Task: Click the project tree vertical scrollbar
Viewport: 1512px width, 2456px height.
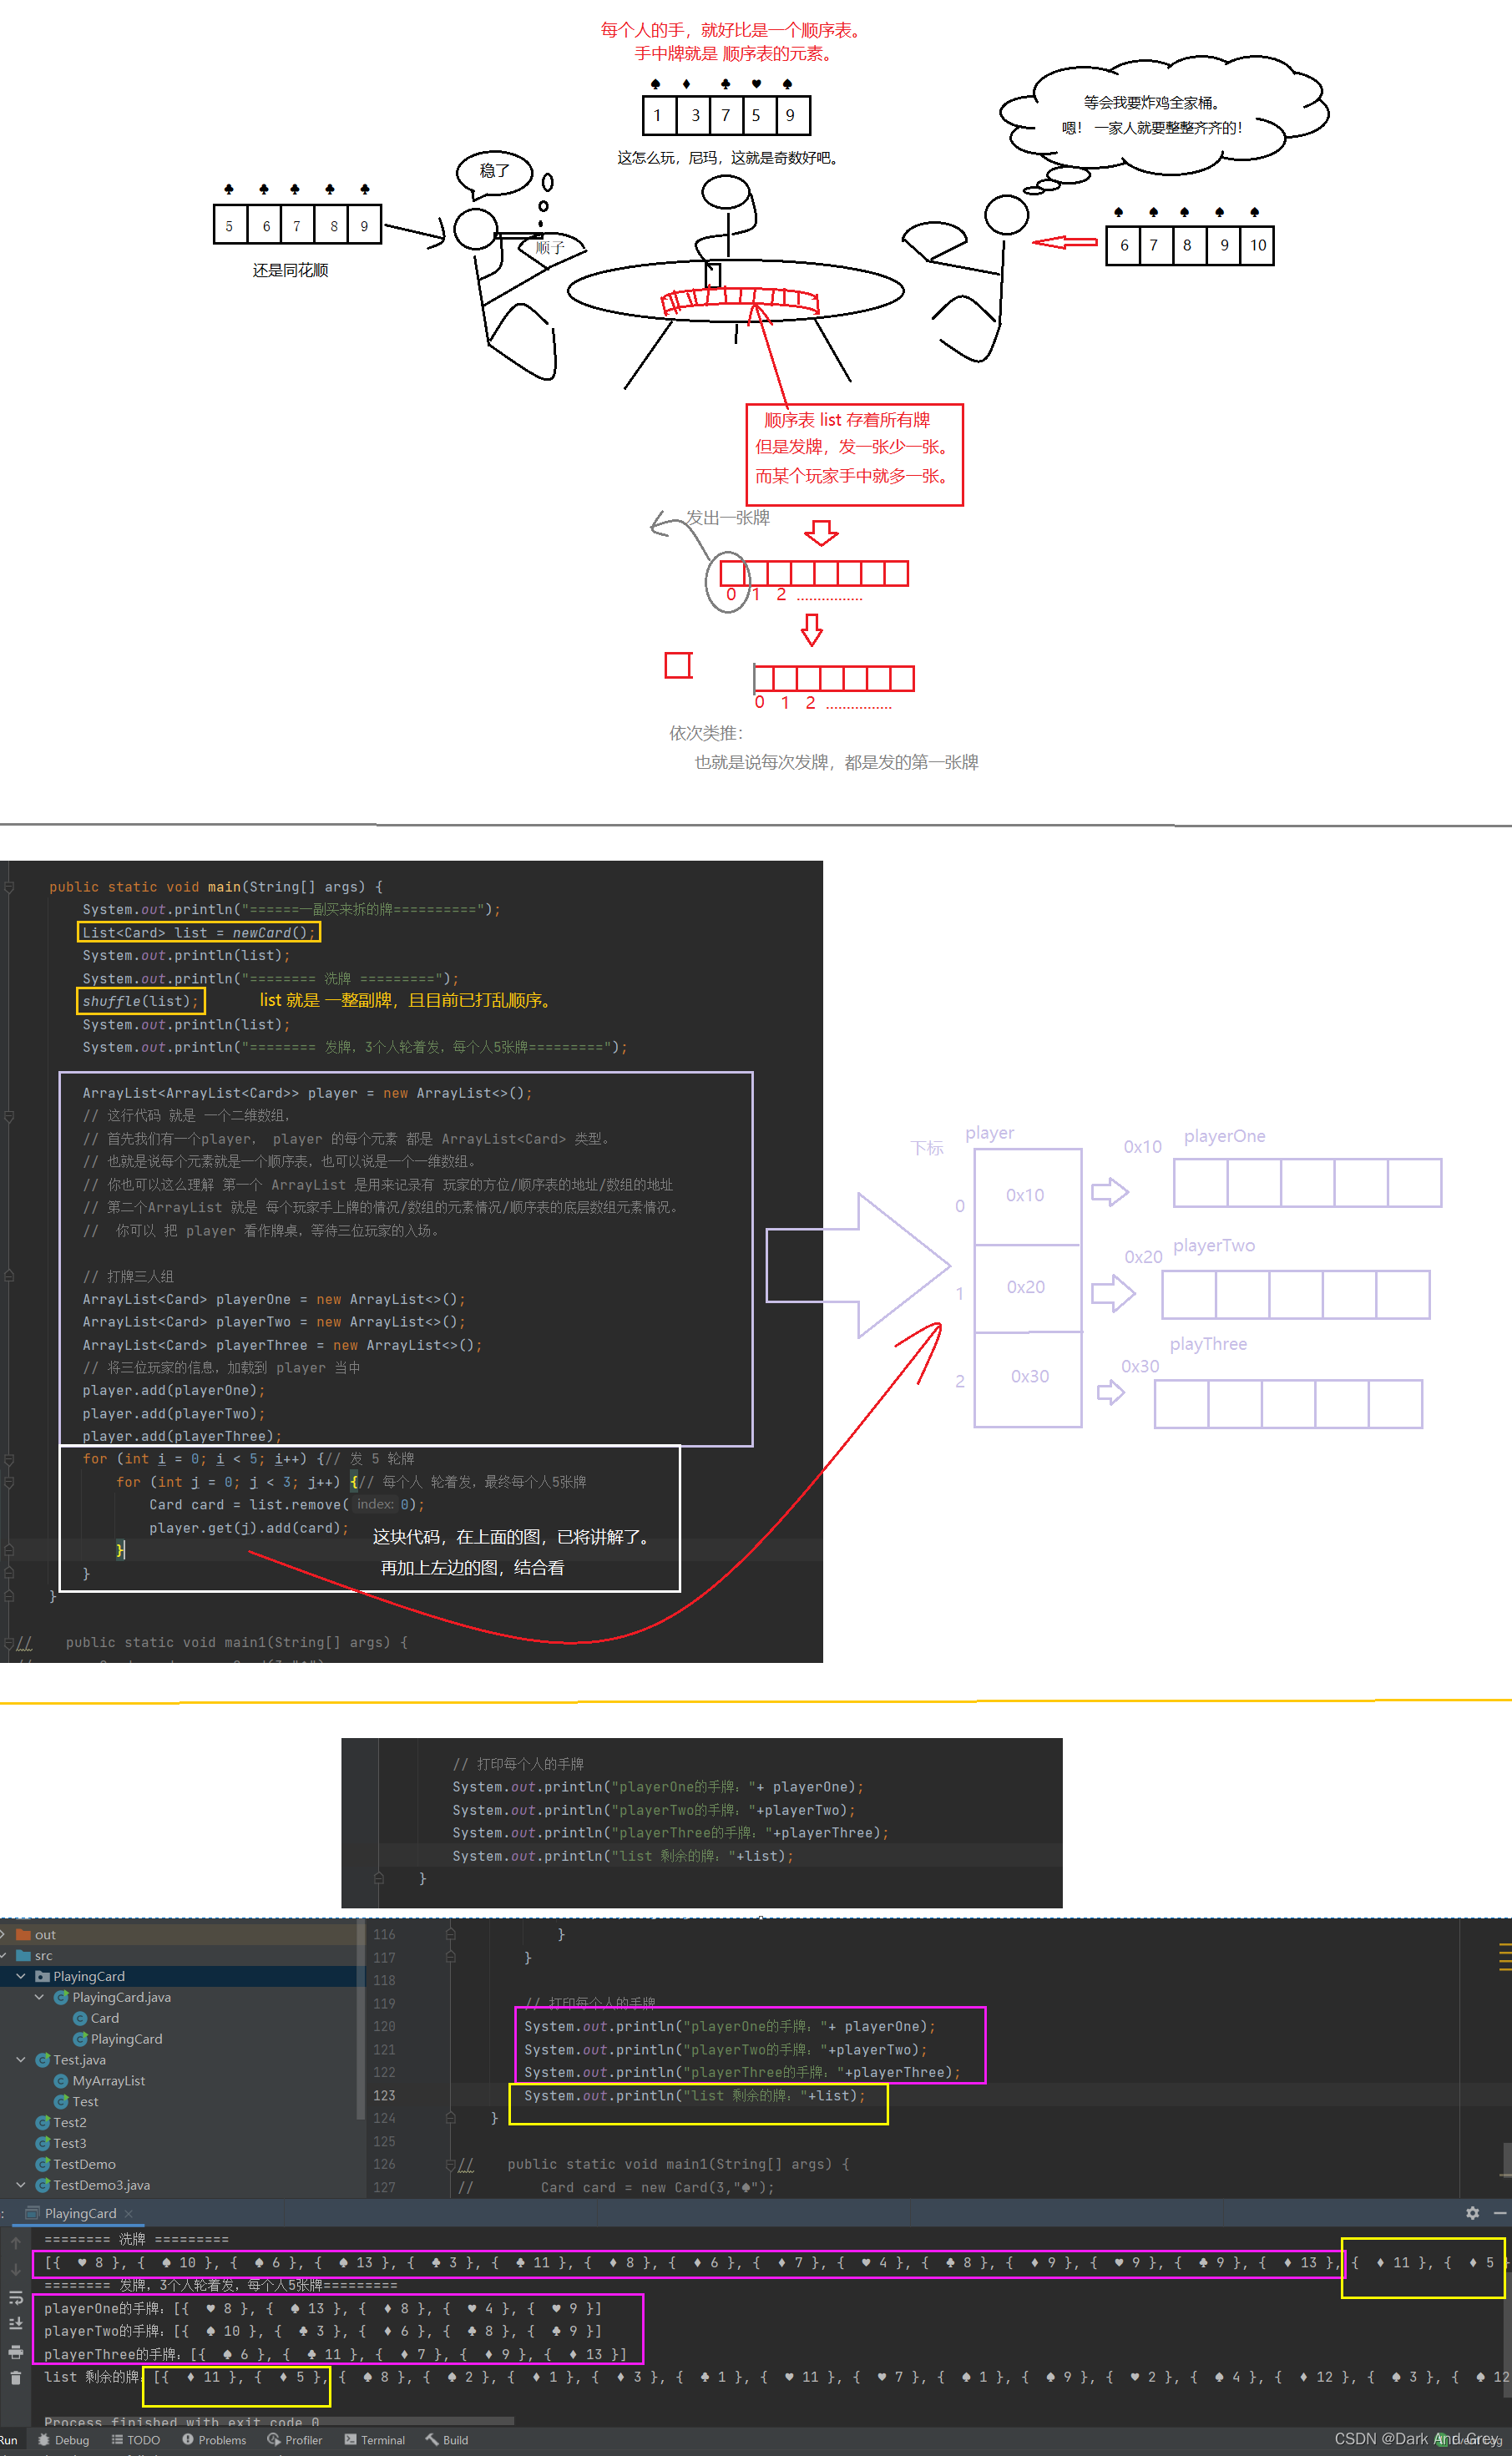Action: point(360,2019)
